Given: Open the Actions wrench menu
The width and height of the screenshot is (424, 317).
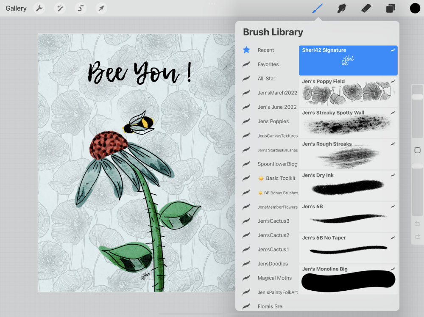Looking at the screenshot, I should (x=39, y=8).
